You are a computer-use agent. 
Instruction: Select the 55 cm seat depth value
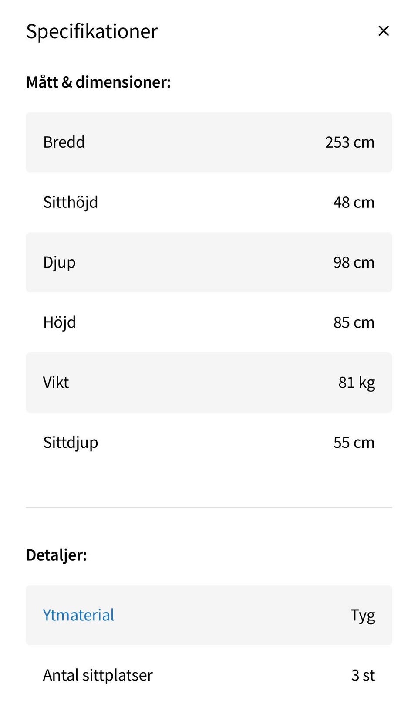[354, 443]
